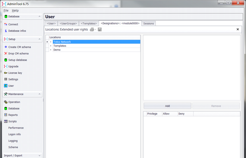Click the Setup section header icon
The height and width of the screenshot is (158, 246).
coord(6,39)
